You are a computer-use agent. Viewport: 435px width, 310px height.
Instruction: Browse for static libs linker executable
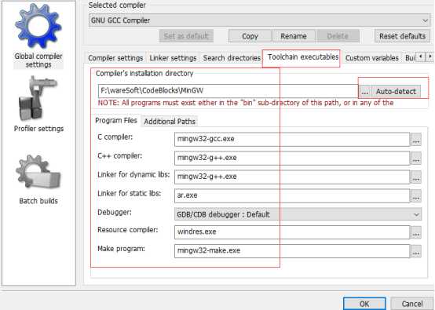coord(416,196)
